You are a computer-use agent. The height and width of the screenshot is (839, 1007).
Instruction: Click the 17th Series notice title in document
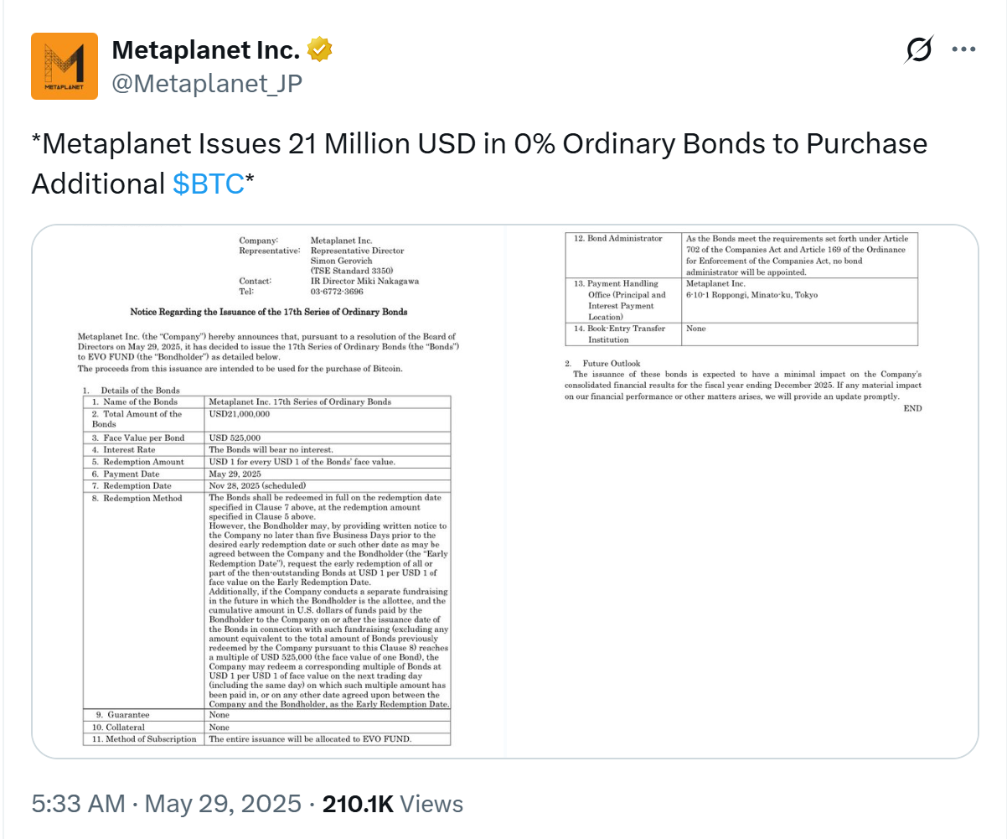point(268,312)
